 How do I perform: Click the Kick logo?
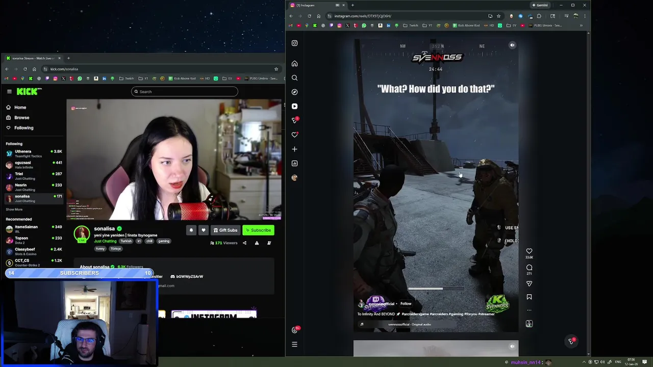pos(29,92)
